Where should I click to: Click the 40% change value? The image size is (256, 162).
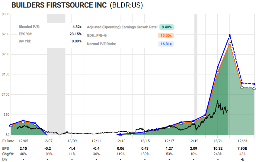click(23, 154)
